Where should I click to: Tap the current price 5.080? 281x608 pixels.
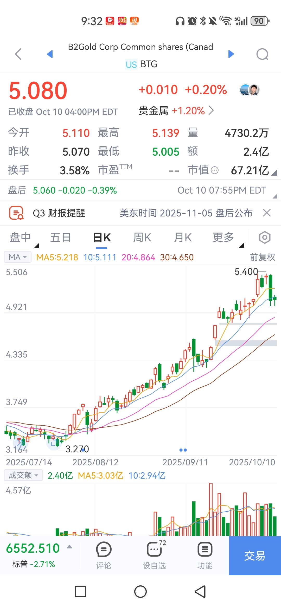pyautogui.click(x=38, y=90)
